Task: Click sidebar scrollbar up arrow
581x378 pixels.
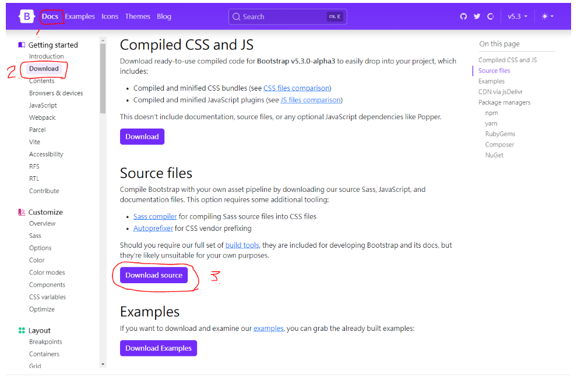Action: tap(103, 40)
